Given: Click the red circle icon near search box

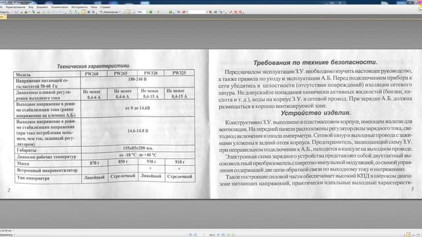Looking at the screenshot, I should coord(184,12).
